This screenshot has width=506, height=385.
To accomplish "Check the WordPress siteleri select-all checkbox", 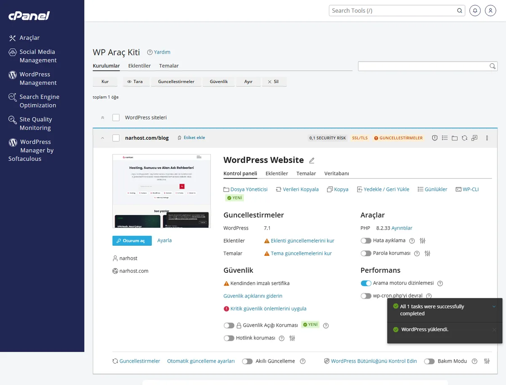I will click(x=116, y=117).
